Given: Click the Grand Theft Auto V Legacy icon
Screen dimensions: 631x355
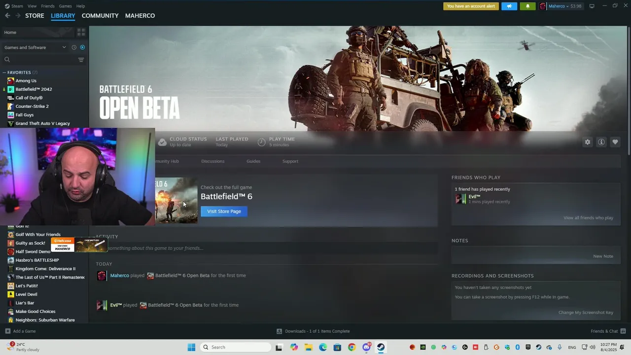Looking at the screenshot, I should point(11,123).
